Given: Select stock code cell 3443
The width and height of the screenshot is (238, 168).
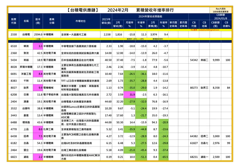Looking at the screenshot, I should pyautogui.click(x=14, y=115).
